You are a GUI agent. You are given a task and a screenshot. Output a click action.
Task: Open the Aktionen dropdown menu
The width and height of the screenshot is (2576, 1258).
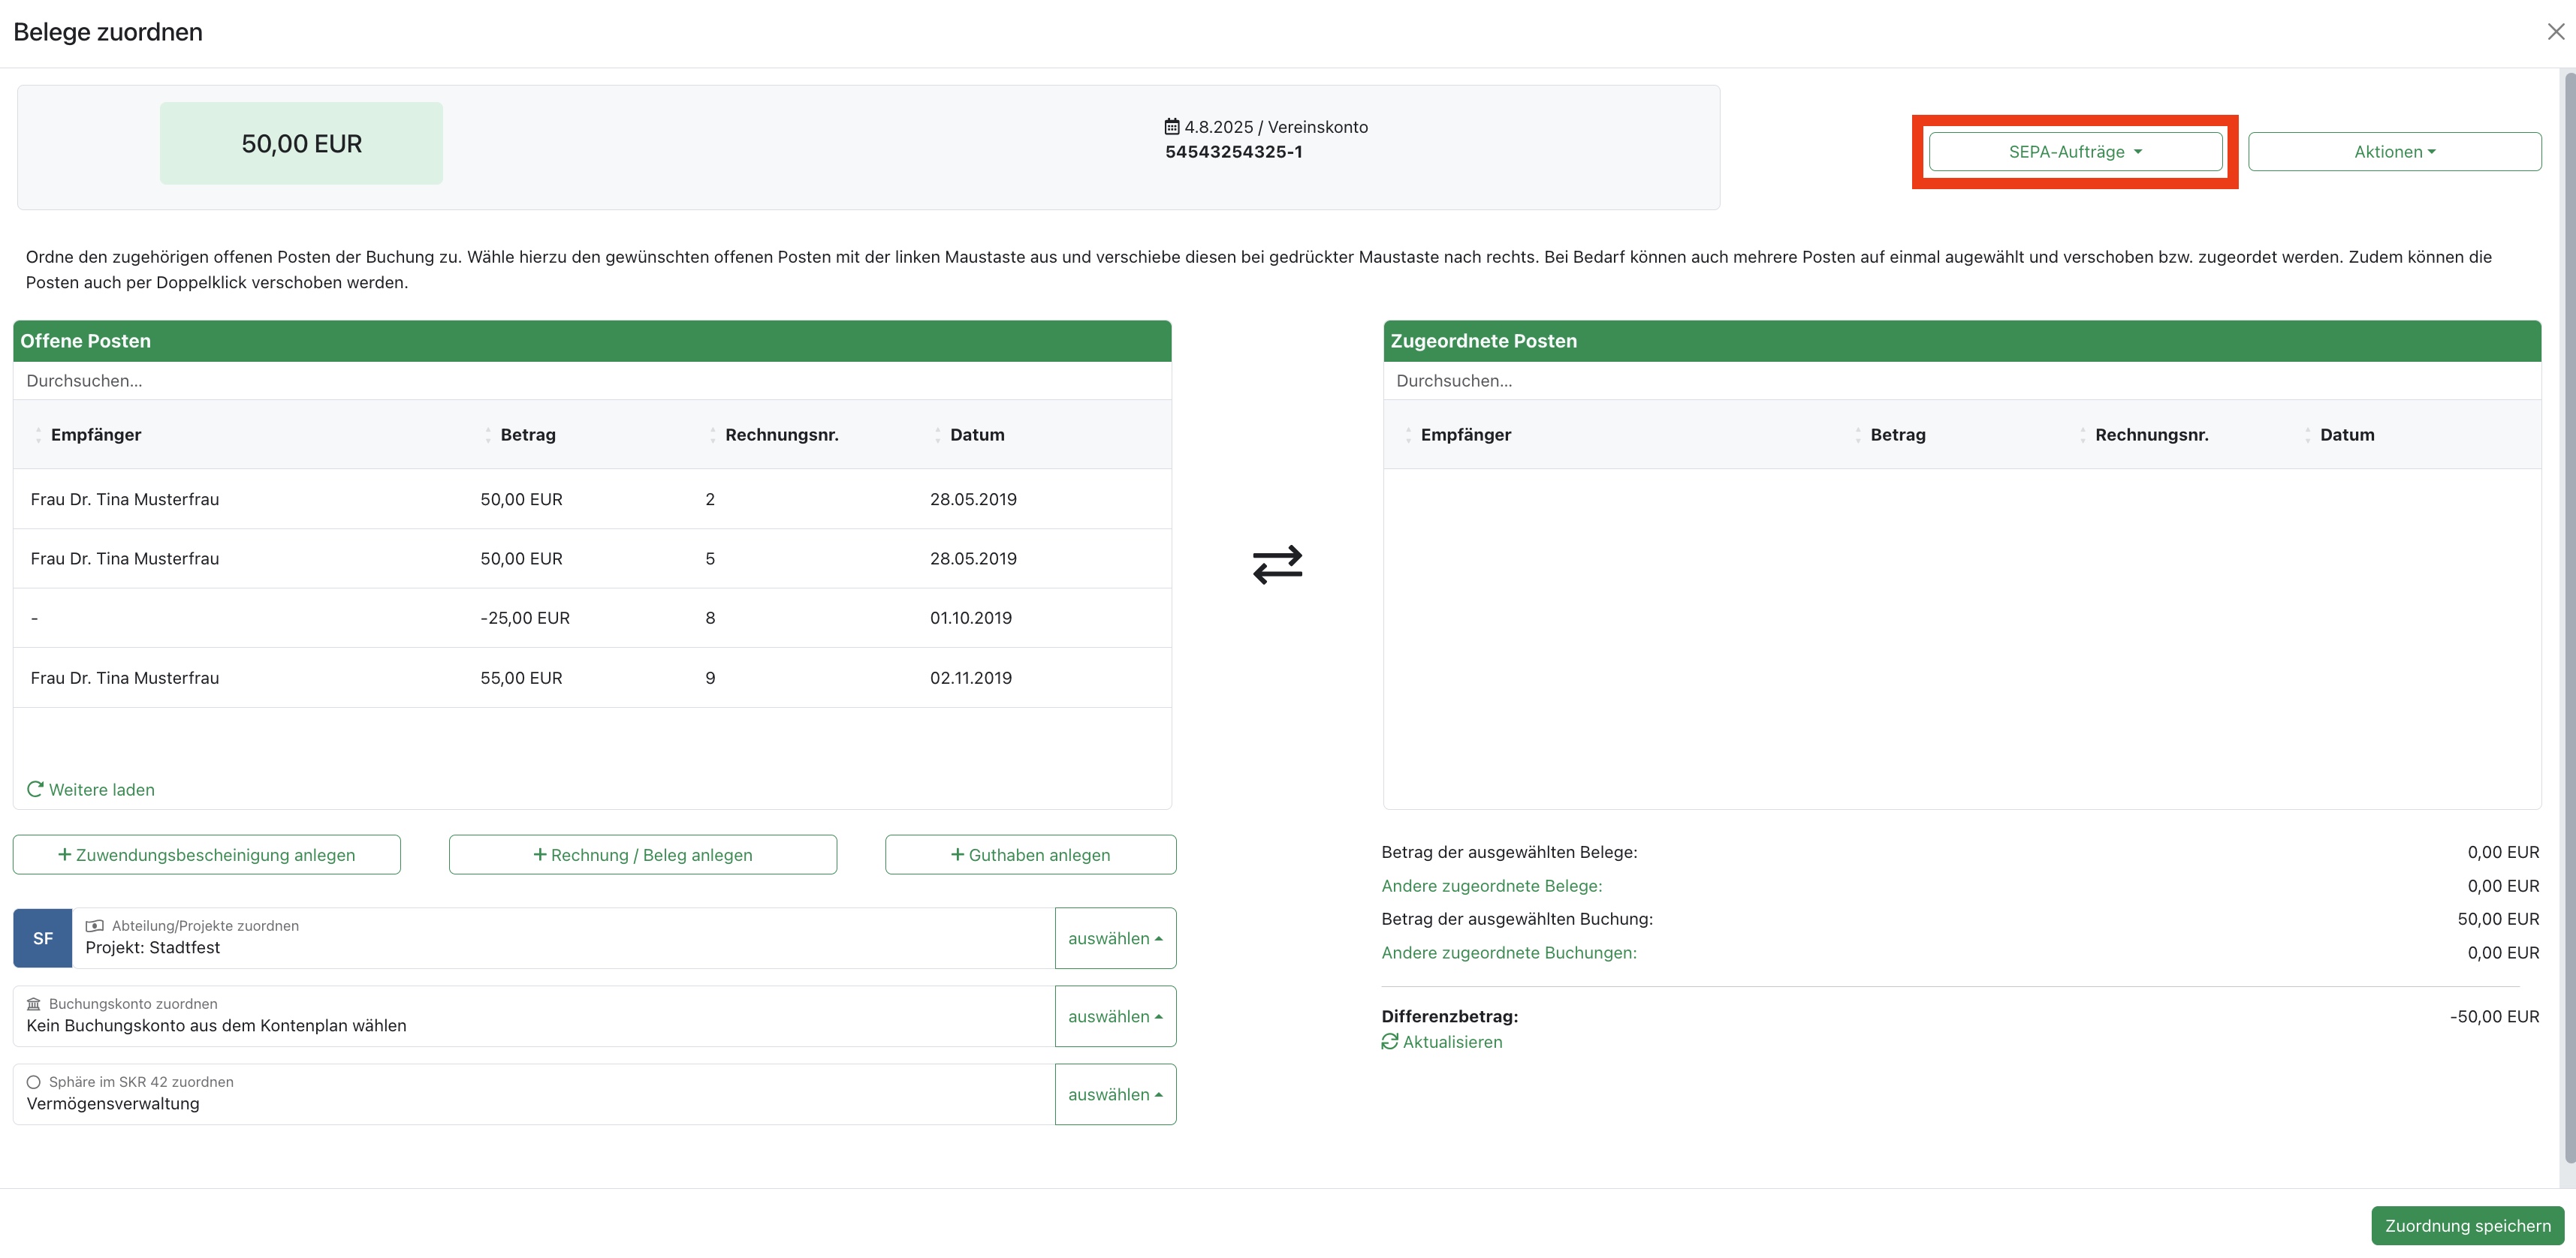pos(2394,152)
